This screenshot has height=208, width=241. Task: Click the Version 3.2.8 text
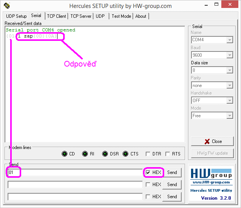tap(216, 198)
